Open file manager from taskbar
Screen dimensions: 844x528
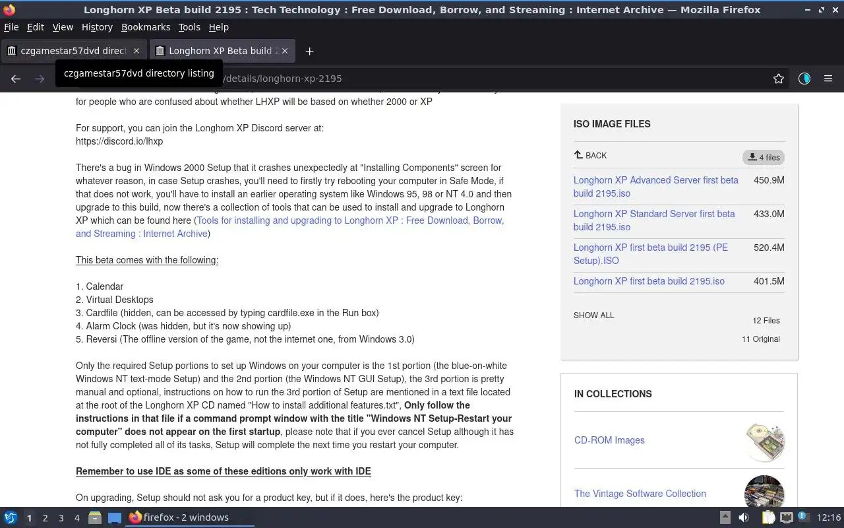95,517
